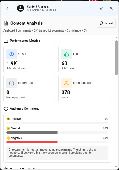Click the sentiment summary paragraph
This screenshot has height=170, width=119.
[x=57, y=153]
